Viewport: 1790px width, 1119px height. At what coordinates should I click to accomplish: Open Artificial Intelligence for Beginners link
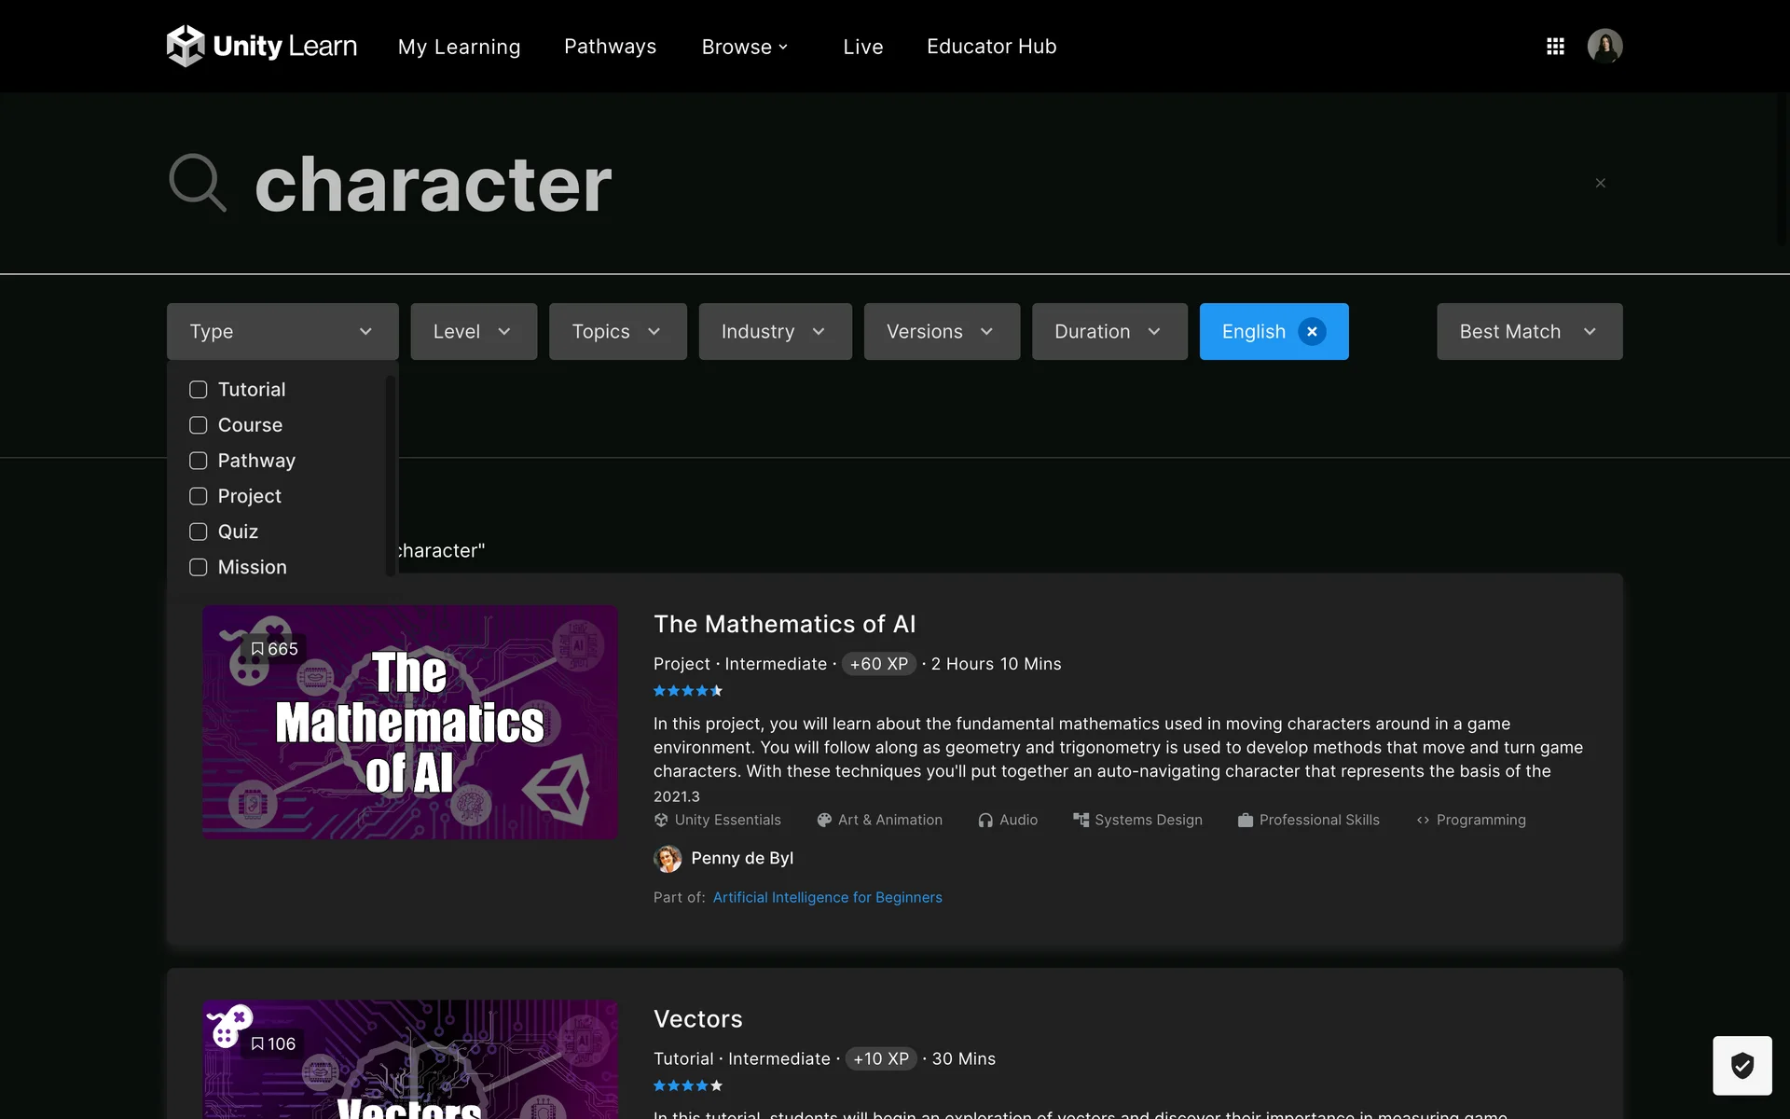(x=827, y=897)
